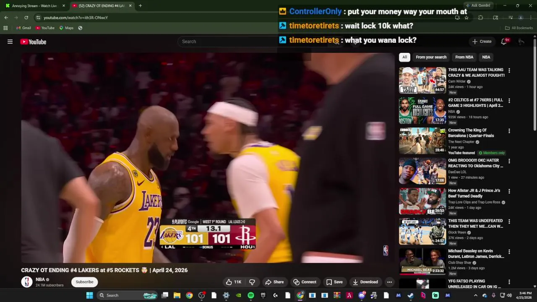Open options for Crowning The King video
Viewport: 537px width, 302px height.
509,131
